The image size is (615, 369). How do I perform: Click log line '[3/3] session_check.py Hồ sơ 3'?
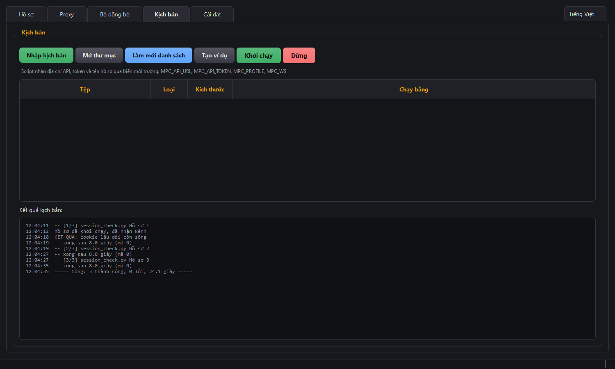(87, 260)
